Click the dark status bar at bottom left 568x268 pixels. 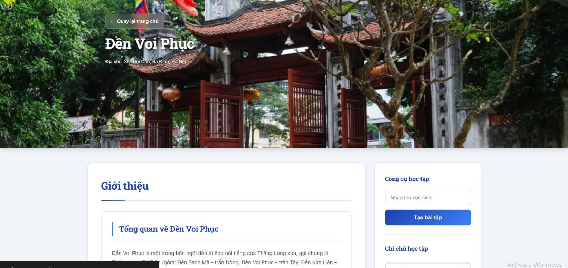point(79,265)
